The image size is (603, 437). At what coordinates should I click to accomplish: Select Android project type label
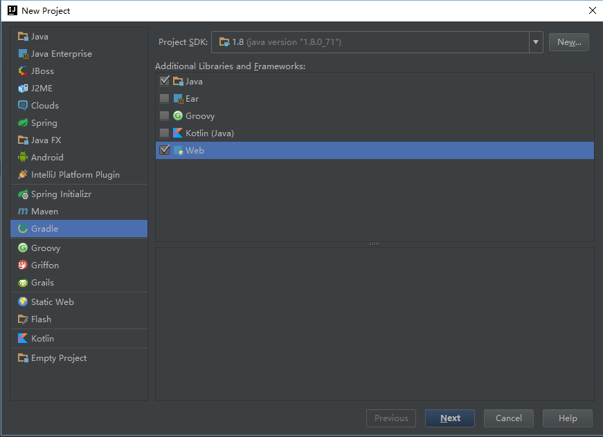47,158
